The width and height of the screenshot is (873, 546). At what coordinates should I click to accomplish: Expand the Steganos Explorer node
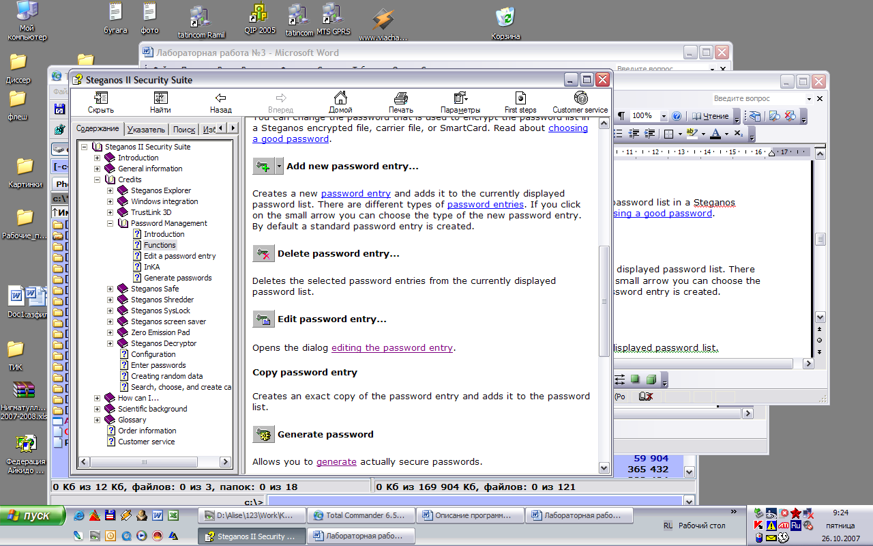click(x=110, y=190)
